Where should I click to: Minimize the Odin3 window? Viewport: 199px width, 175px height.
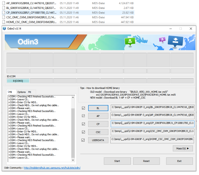[x=171, y=29]
